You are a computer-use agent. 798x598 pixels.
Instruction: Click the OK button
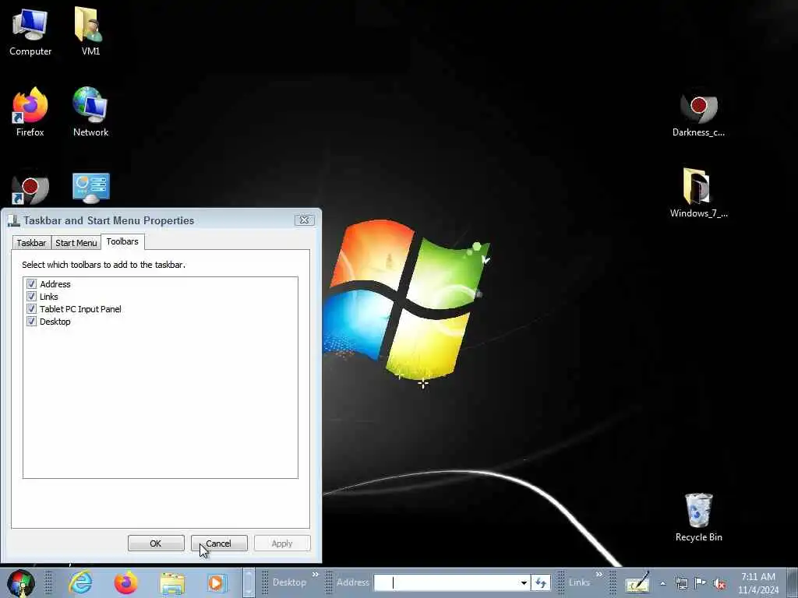pyautogui.click(x=156, y=543)
